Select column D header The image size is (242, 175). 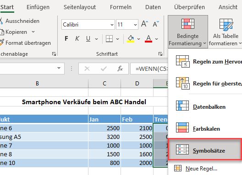pyautogui.click(x=137, y=84)
